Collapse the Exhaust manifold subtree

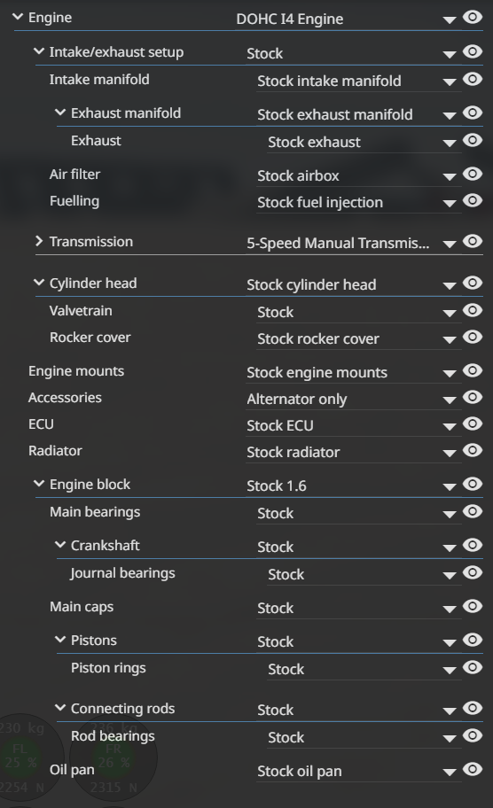click(60, 113)
